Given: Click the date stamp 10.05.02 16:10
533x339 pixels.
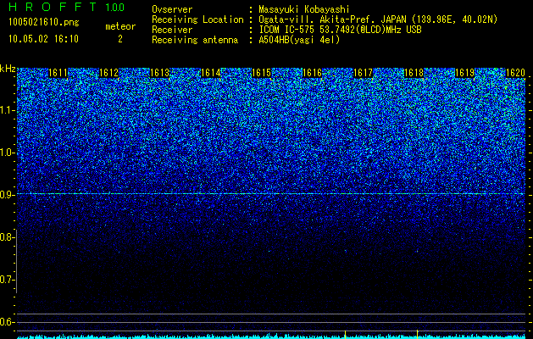Looking at the screenshot, I should (x=43, y=39).
